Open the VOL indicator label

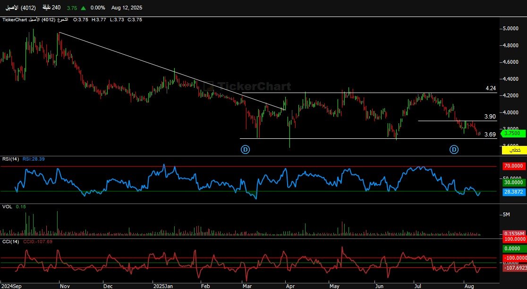pos(7,207)
